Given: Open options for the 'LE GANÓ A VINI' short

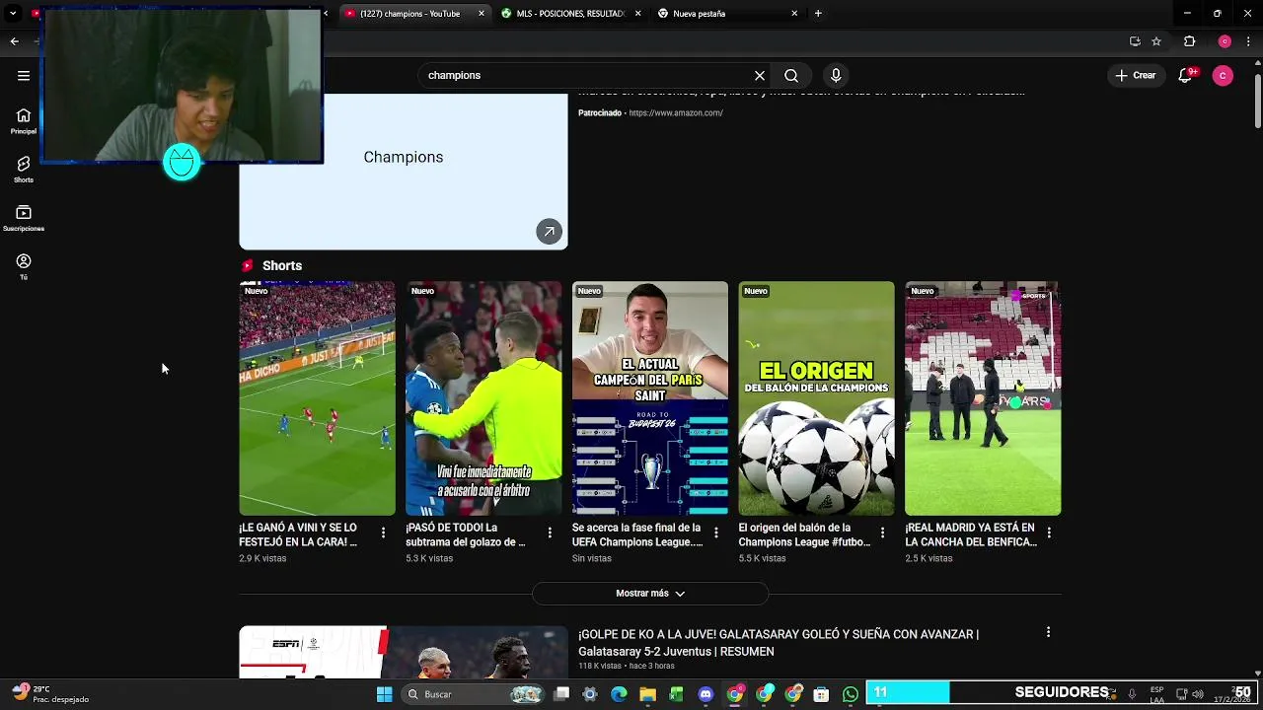Looking at the screenshot, I should click(x=384, y=532).
